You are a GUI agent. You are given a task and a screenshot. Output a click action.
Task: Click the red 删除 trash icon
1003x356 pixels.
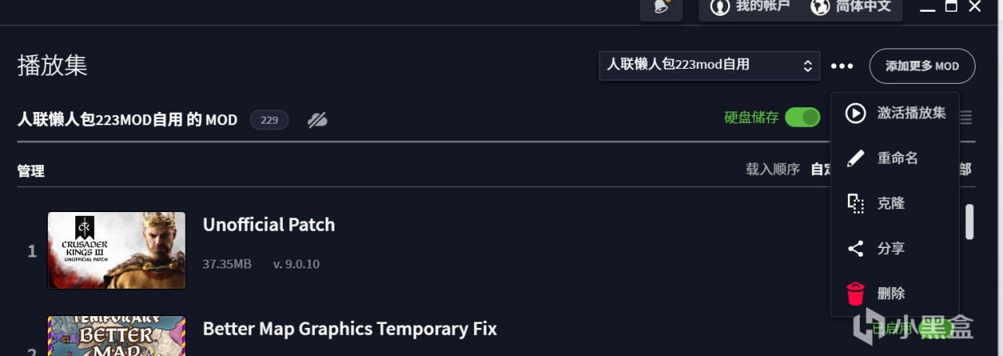[856, 293]
